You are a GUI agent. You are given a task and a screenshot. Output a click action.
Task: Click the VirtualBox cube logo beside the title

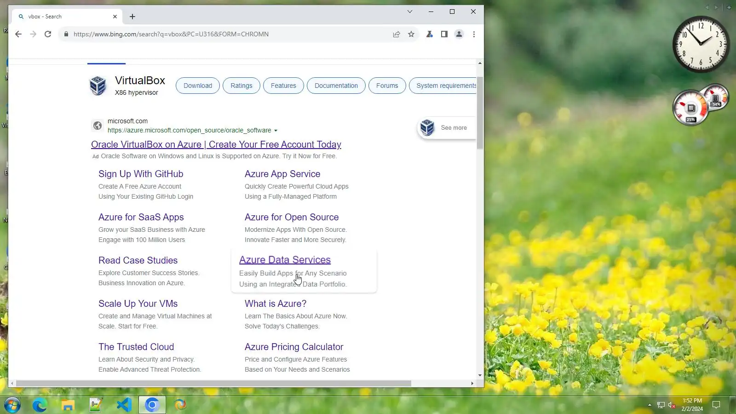(x=98, y=86)
